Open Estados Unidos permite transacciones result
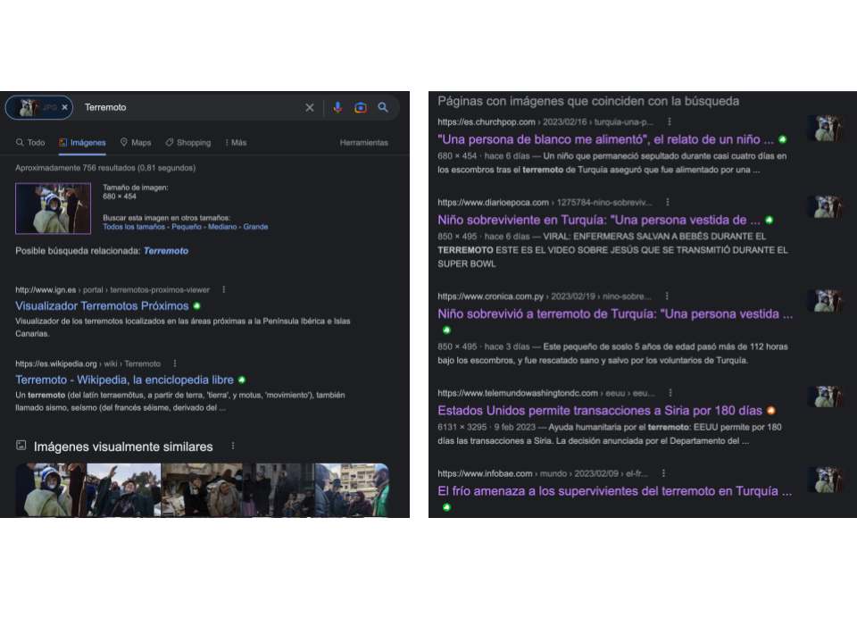 (x=600, y=411)
